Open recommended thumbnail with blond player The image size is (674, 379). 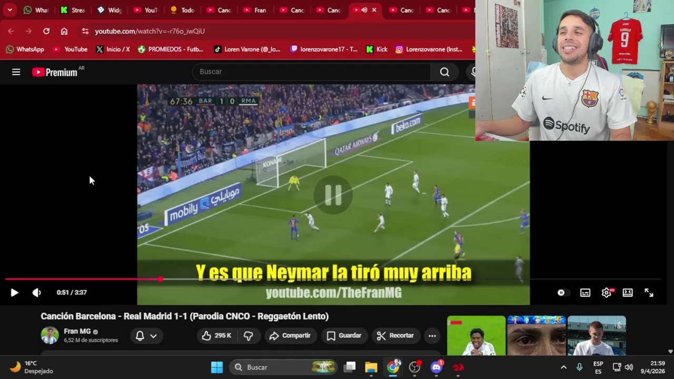click(597, 335)
